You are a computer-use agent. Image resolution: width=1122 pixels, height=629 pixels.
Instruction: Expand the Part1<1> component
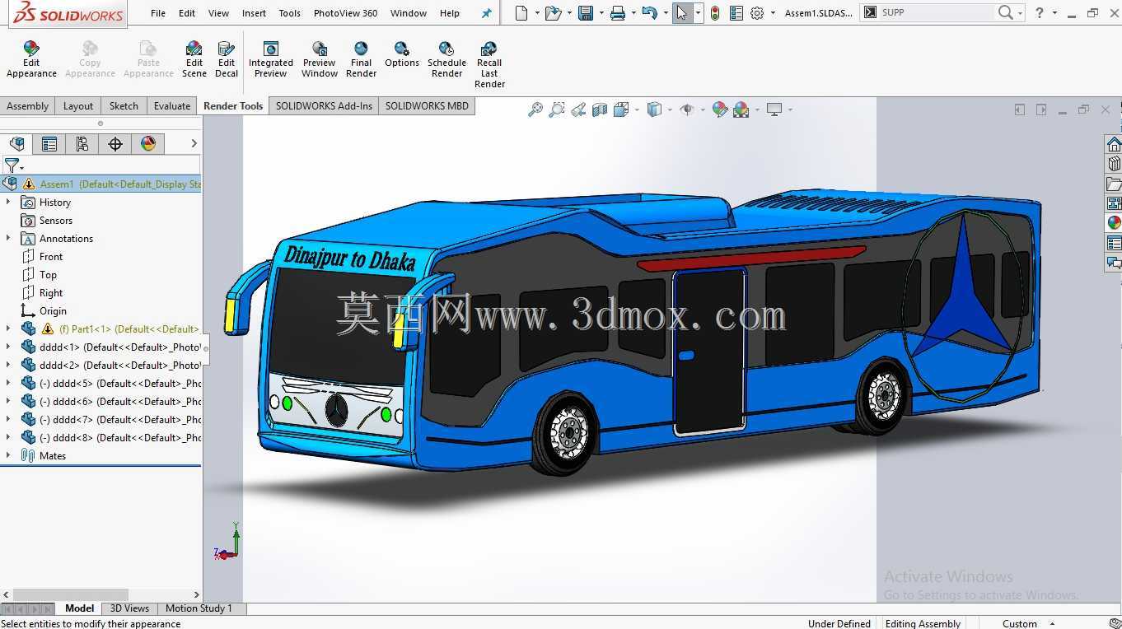8,328
